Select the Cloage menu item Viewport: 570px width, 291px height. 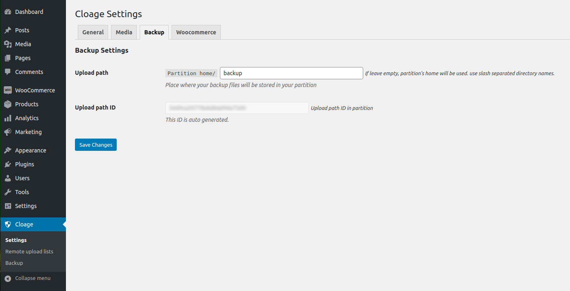(33, 224)
